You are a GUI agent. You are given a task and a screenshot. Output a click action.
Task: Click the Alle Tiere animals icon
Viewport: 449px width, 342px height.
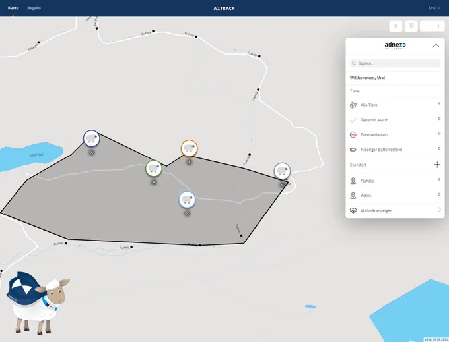(353, 105)
